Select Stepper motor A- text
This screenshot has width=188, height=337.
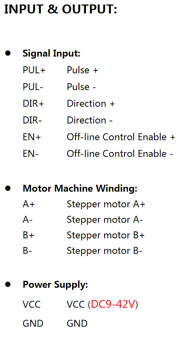105,220
